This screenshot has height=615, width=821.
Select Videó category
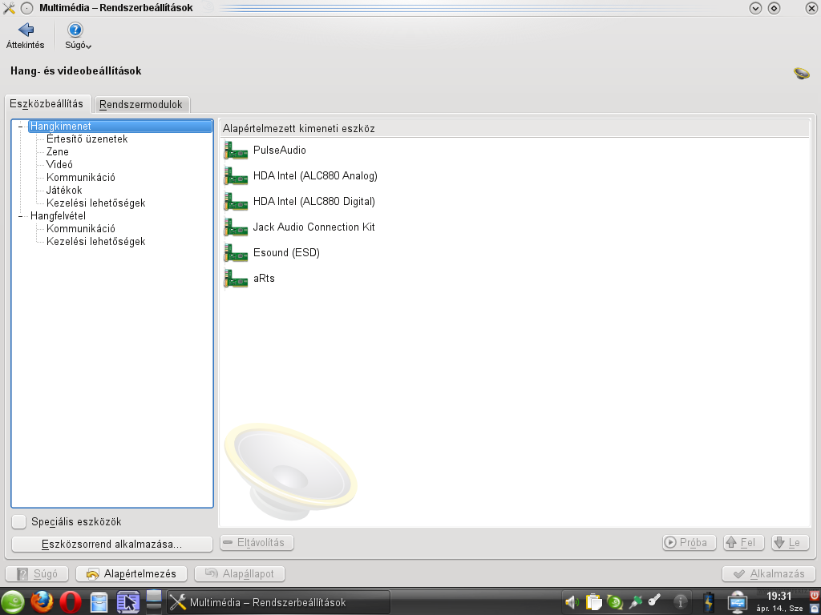point(59,164)
